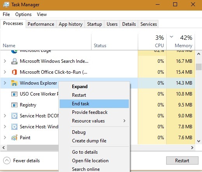Viewport: 202px width, 172px height.
Task: Maximize the Task Manager window
Action: 175,5
